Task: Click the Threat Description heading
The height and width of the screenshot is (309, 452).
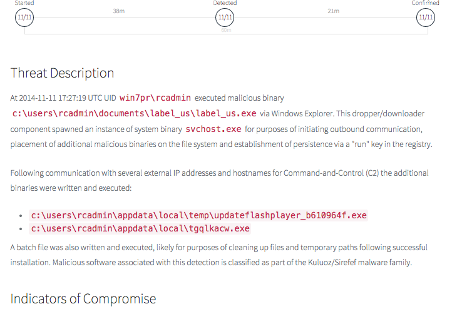Action: [x=62, y=73]
